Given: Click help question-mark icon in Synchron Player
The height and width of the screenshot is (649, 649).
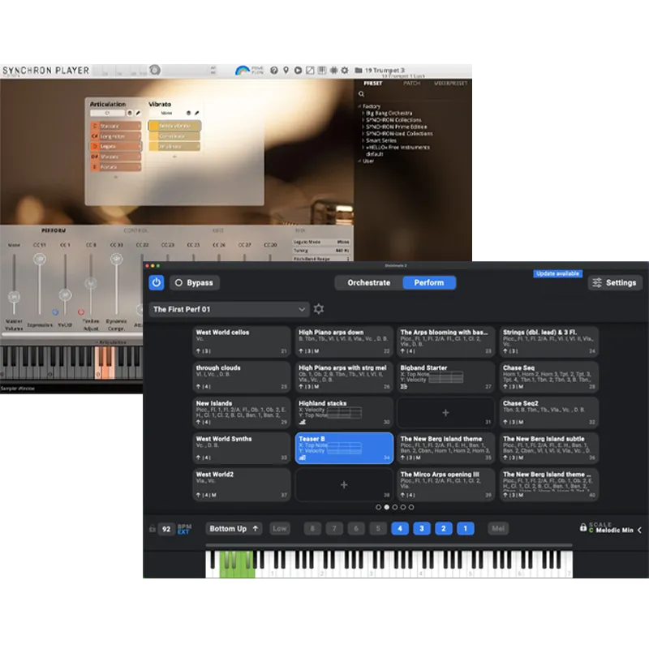Looking at the screenshot, I should [x=274, y=71].
